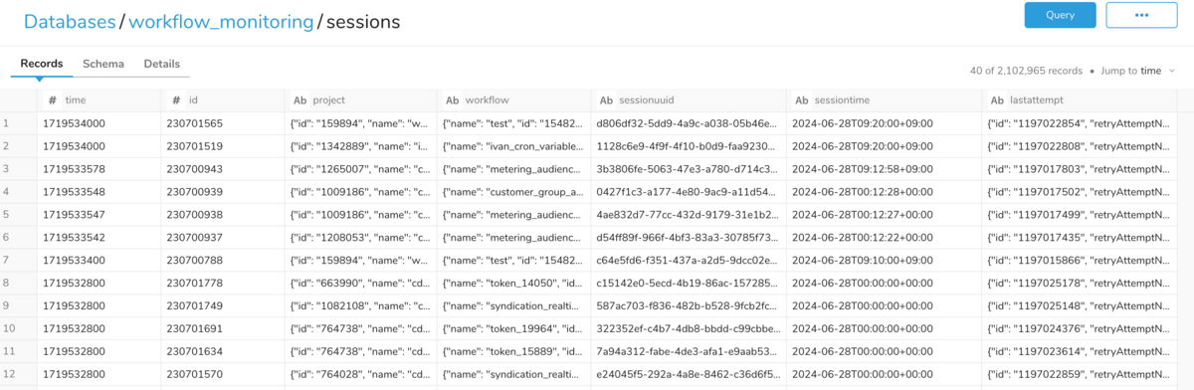This screenshot has width=1194, height=390.
Task: Click the number-type icon beside id header
Action: [x=176, y=100]
